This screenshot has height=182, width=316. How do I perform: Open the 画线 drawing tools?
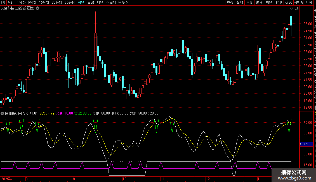[269, 3]
